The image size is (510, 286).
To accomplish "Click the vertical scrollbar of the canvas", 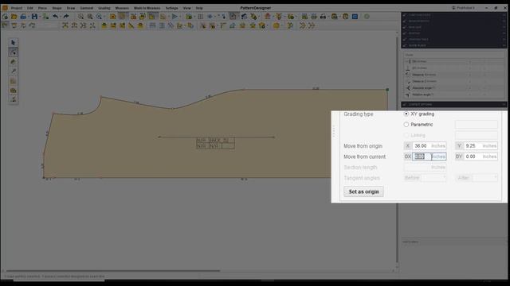I will tap(397, 149).
